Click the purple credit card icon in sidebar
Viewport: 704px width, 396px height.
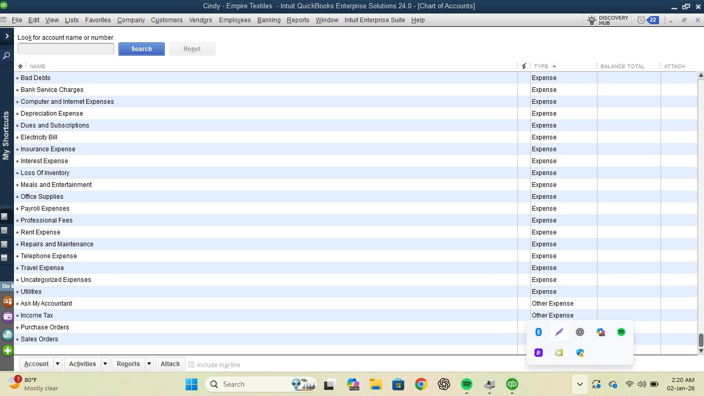(7, 317)
